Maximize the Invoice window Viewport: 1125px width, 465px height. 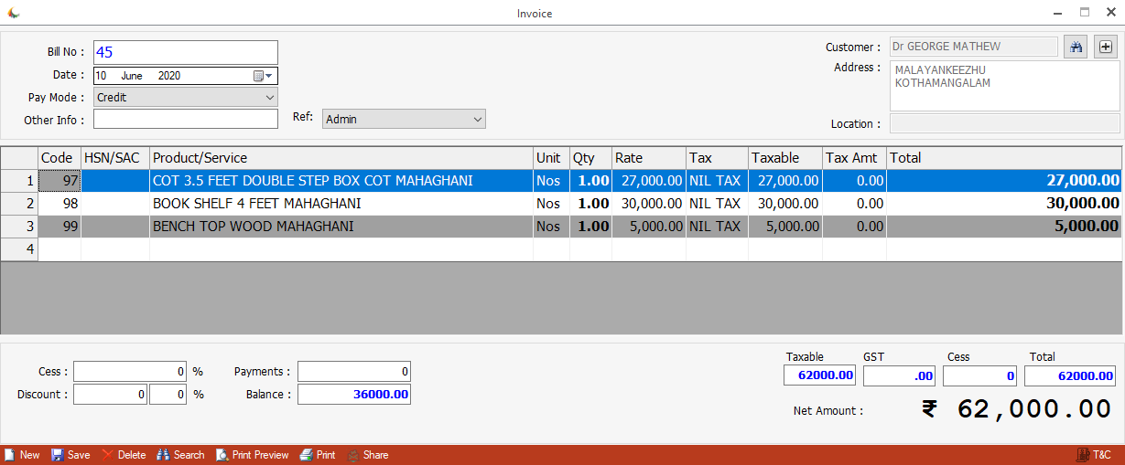pos(1085,13)
